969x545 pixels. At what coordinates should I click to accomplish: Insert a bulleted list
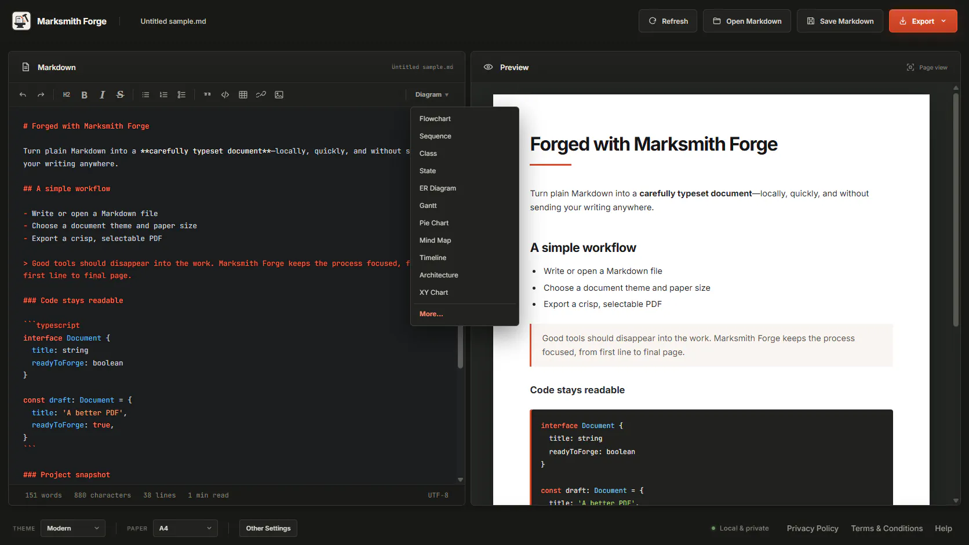click(x=146, y=94)
